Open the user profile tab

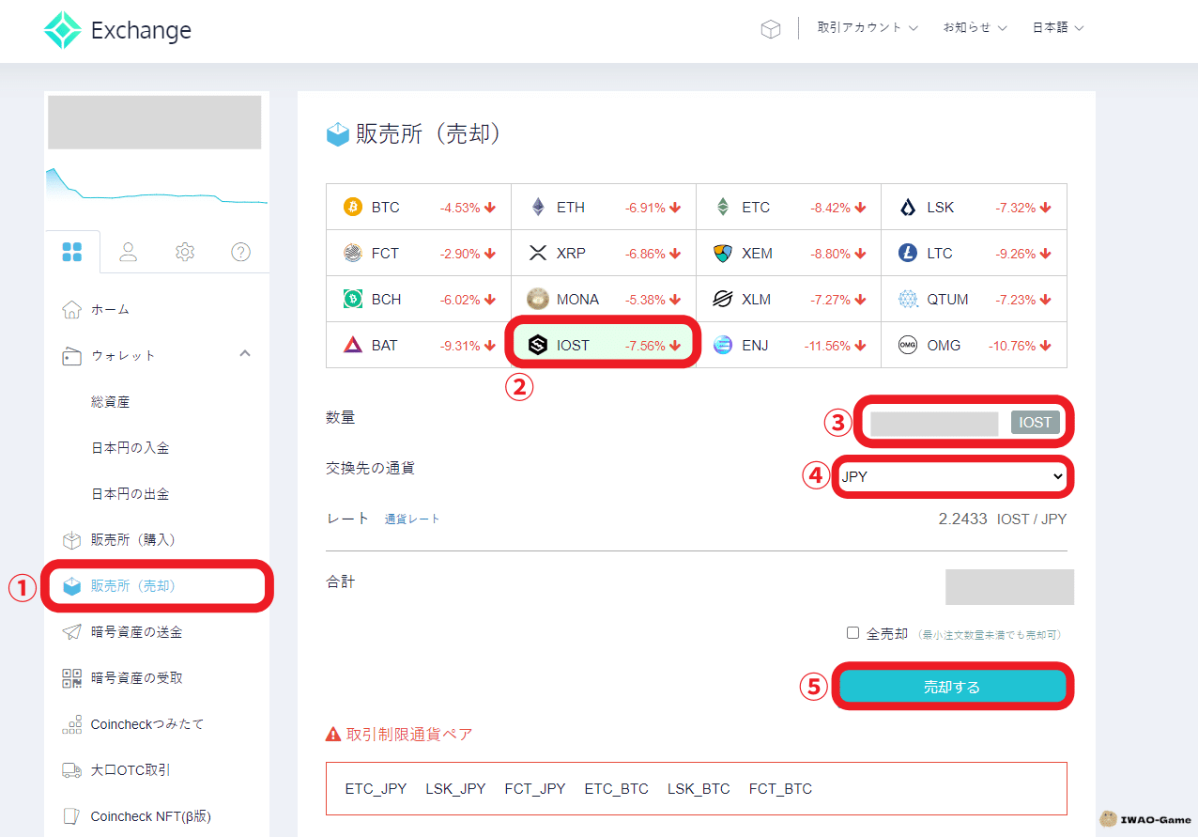(129, 252)
